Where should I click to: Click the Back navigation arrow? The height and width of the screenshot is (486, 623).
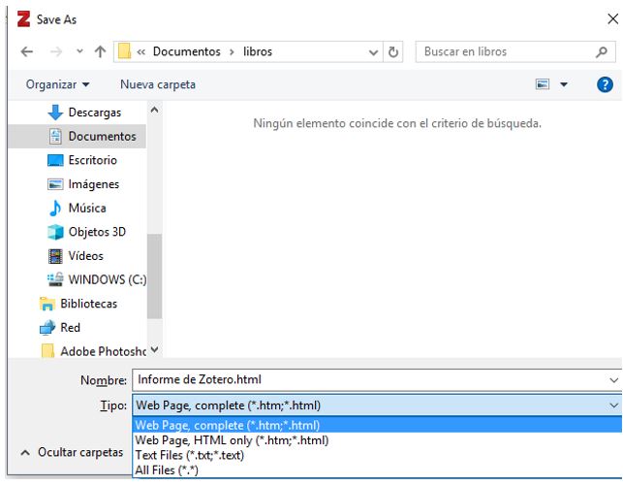26,51
